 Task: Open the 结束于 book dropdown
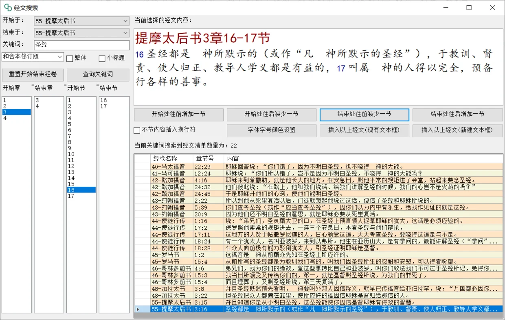point(81,33)
